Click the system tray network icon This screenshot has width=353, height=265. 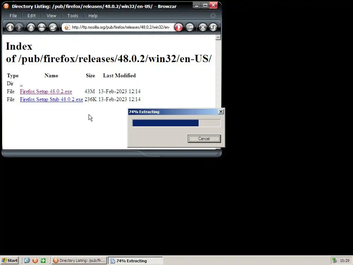(x=334, y=261)
